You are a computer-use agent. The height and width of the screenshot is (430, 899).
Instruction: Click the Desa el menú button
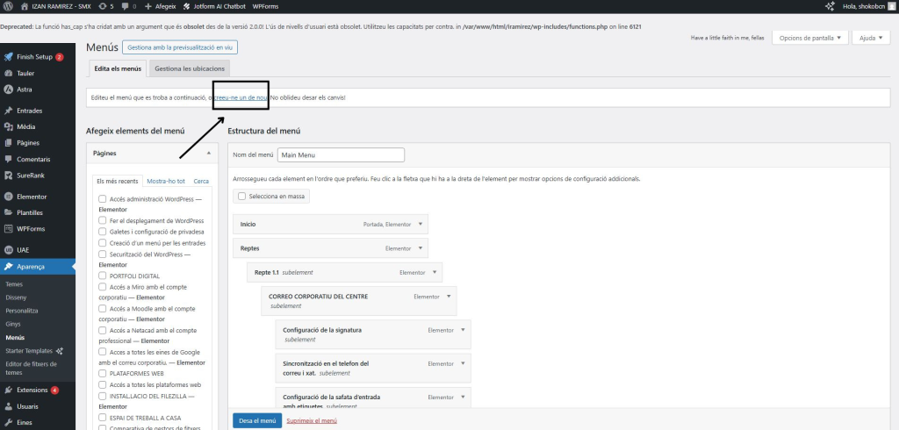coord(257,420)
